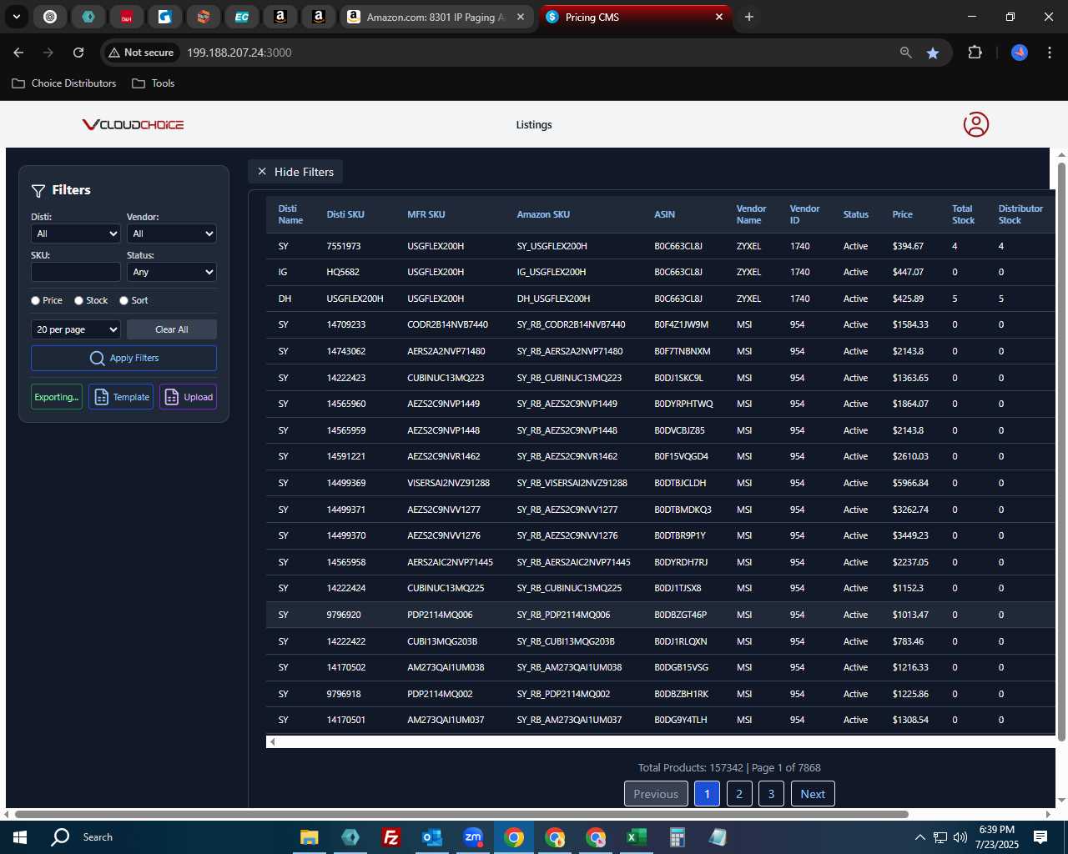Open Calculator from the taskbar

tap(677, 837)
